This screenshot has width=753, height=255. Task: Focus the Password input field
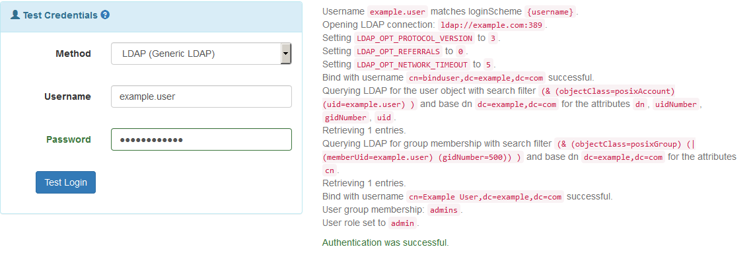pos(201,139)
